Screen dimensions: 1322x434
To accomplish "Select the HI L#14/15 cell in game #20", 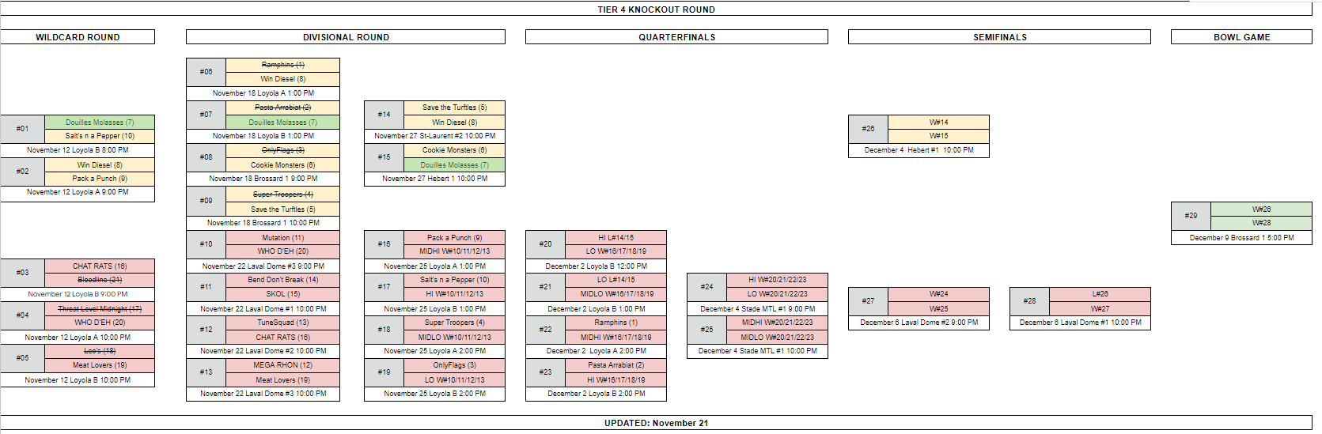I will 616,237.
